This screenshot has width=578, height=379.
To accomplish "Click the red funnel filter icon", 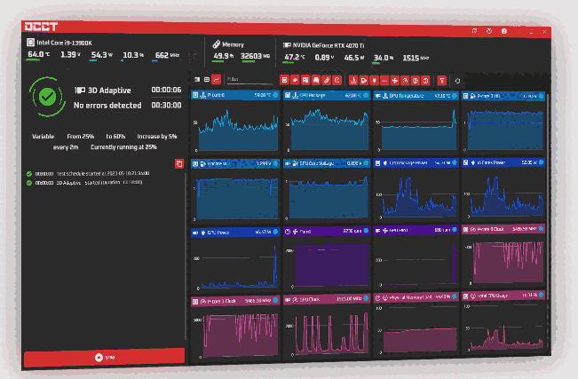I will [x=442, y=81].
